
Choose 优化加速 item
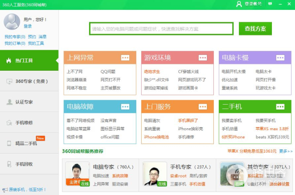(230, 80)
